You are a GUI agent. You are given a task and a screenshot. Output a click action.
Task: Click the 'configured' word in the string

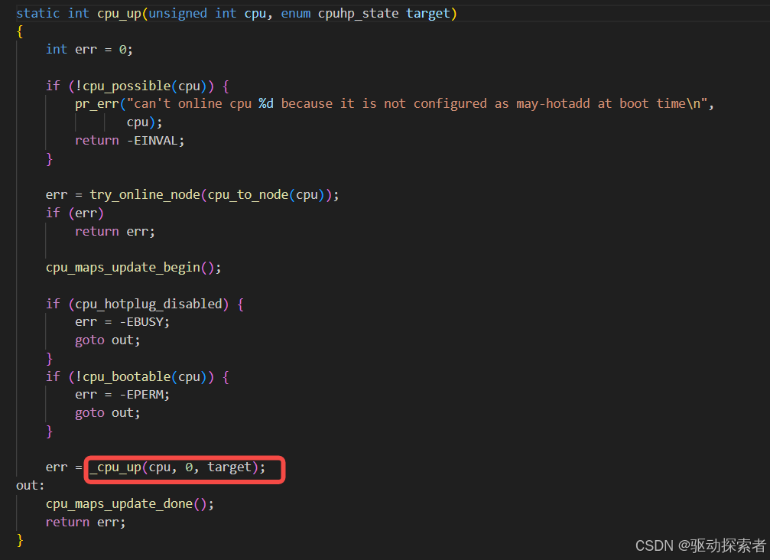coord(450,104)
